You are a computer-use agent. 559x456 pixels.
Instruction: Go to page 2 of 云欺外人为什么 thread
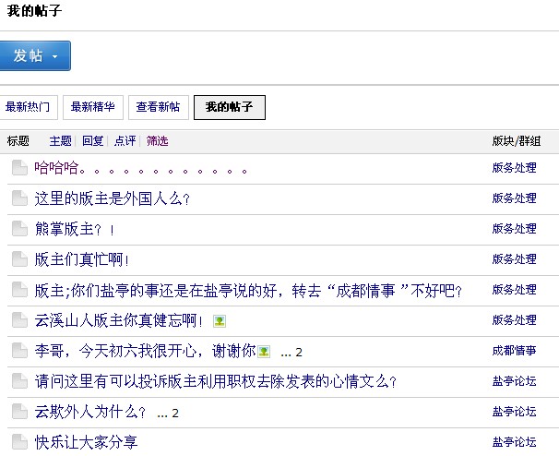(x=175, y=413)
